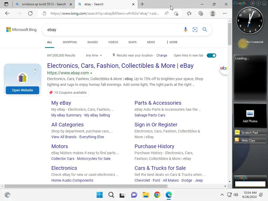Open Task View on taskbar
This screenshot has height=201, width=268.
(122, 195)
